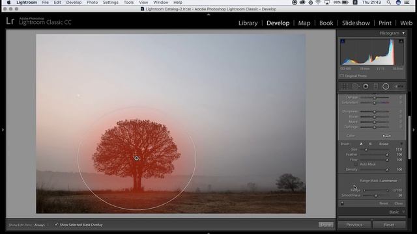The image size is (417, 234).
Task: Click the Sharpness slider handle
Action: 375,112
